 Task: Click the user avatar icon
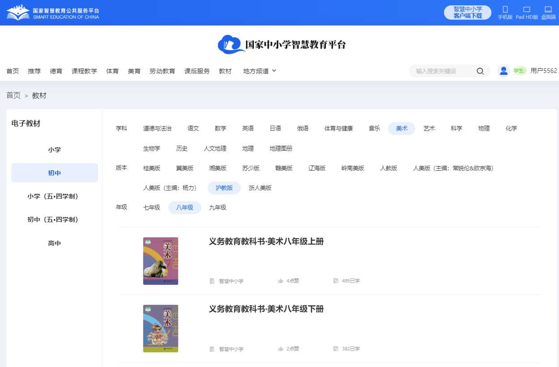tap(504, 71)
